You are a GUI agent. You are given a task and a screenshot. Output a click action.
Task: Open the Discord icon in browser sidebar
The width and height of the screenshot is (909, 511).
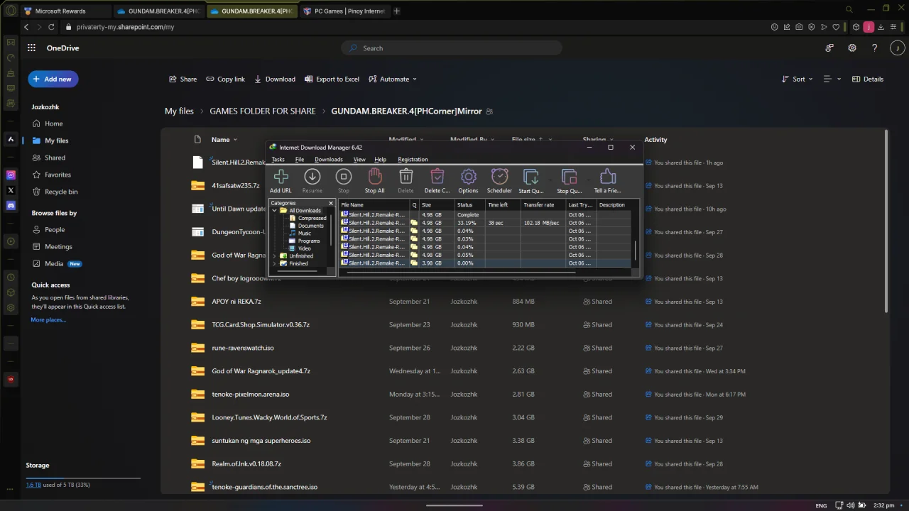click(x=11, y=206)
